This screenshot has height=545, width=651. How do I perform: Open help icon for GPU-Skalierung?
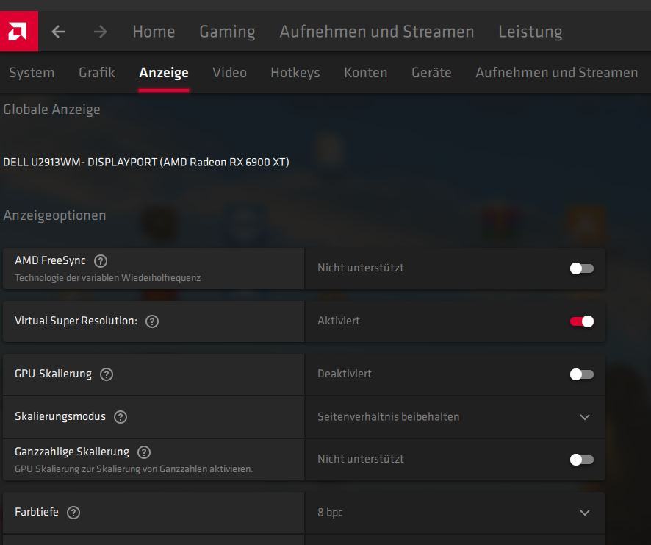(107, 374)
